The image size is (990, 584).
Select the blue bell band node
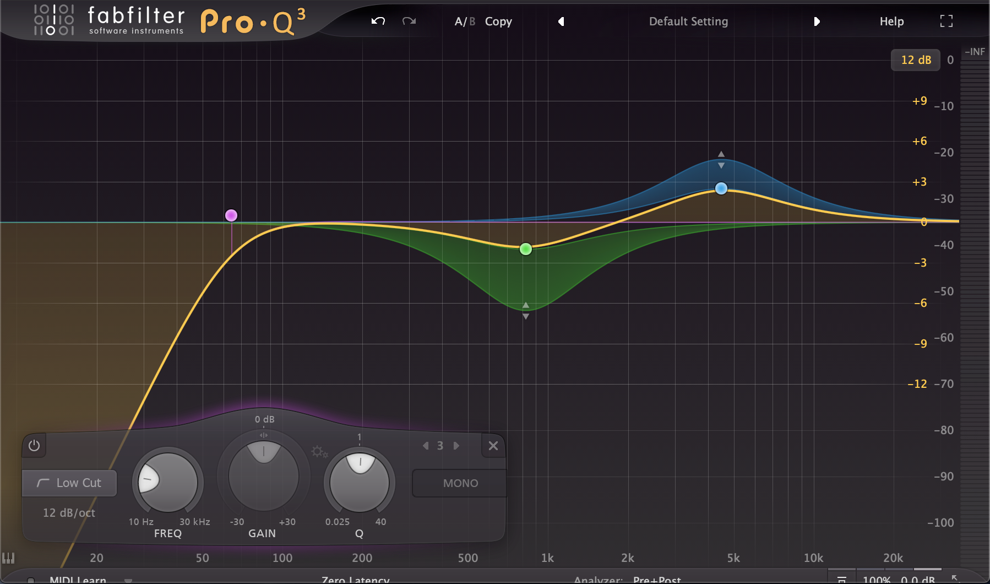point(721,188)
